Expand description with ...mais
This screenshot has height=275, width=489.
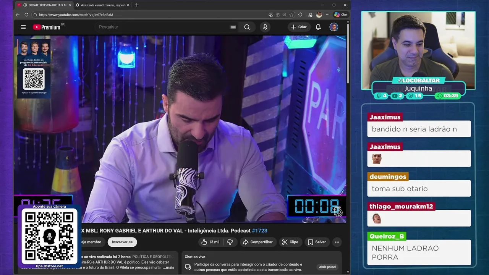click(x=168, y=267)
